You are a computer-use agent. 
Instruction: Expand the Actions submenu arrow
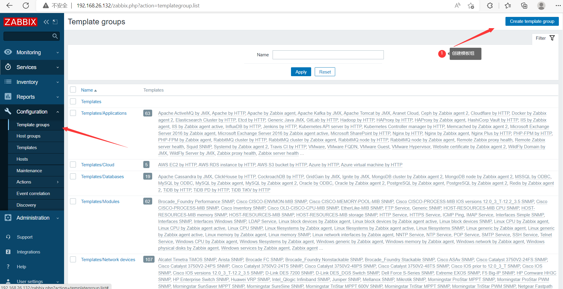pyautogui.click(x=58, y=182)
